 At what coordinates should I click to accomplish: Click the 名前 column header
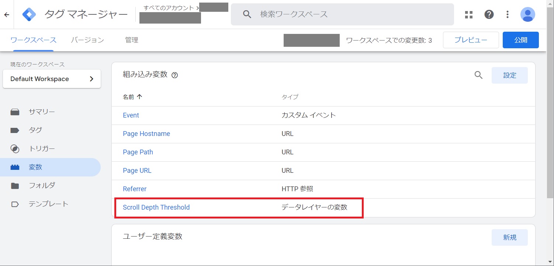[x=129, y=97]
